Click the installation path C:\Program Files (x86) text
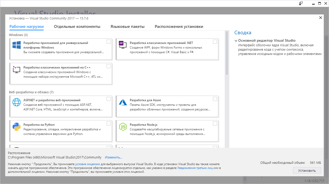Image resolution: width=329 pixels, height=184 pixels. coord(55,157)
